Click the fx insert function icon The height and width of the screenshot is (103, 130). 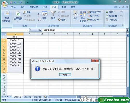(x=40, y=30)
